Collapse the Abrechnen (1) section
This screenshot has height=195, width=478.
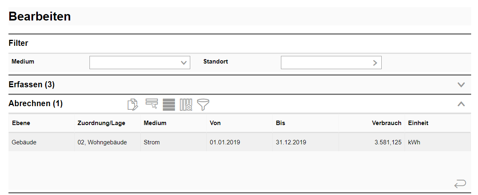click(x=461, y=104)
